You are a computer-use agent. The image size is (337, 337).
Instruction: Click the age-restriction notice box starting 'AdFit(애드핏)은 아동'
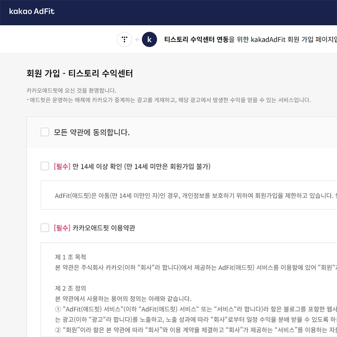tap(189, 195)
